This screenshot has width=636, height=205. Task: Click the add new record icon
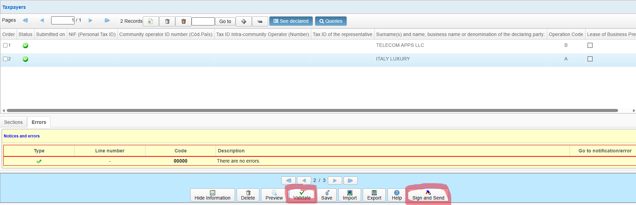click(x=151, y=21)
